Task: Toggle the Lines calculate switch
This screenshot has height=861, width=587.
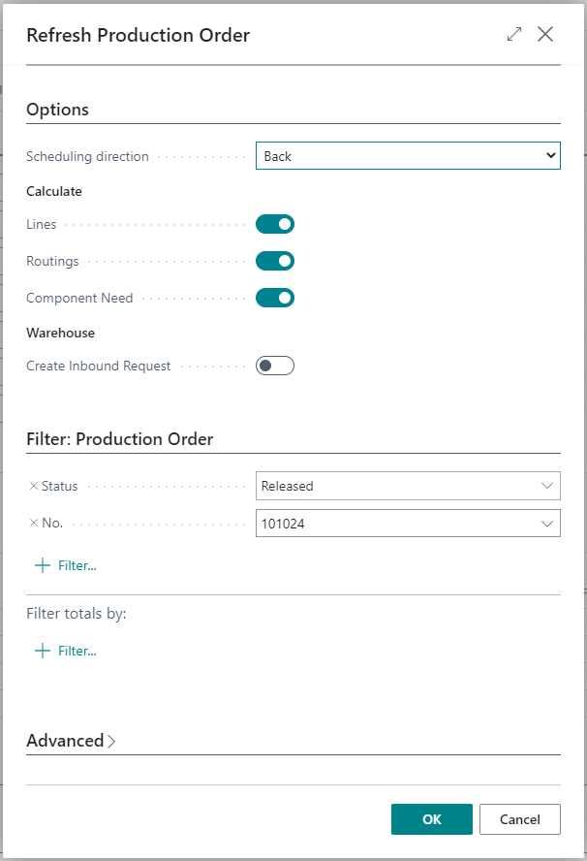Action: [275, 225]
